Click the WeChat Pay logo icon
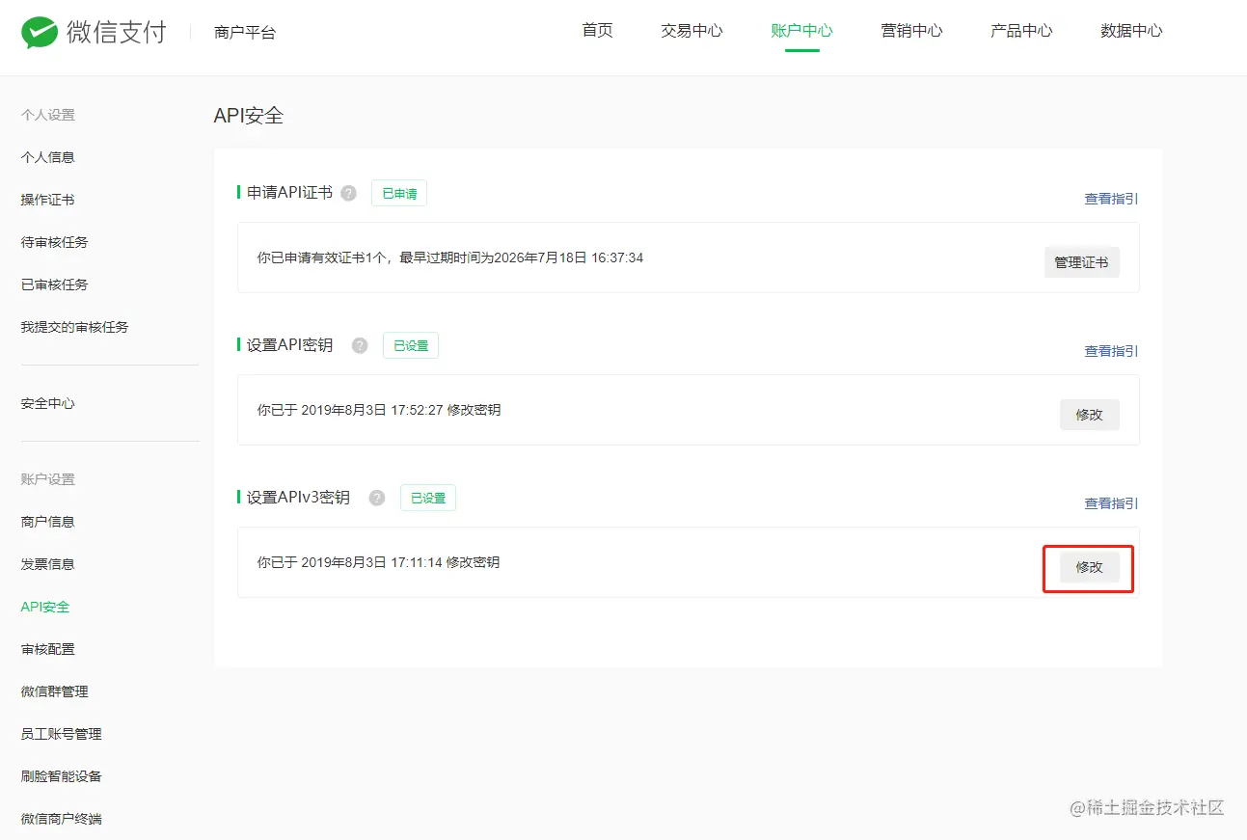The width and height of the screenshot is (1247, 840). (x=41, y=32)
